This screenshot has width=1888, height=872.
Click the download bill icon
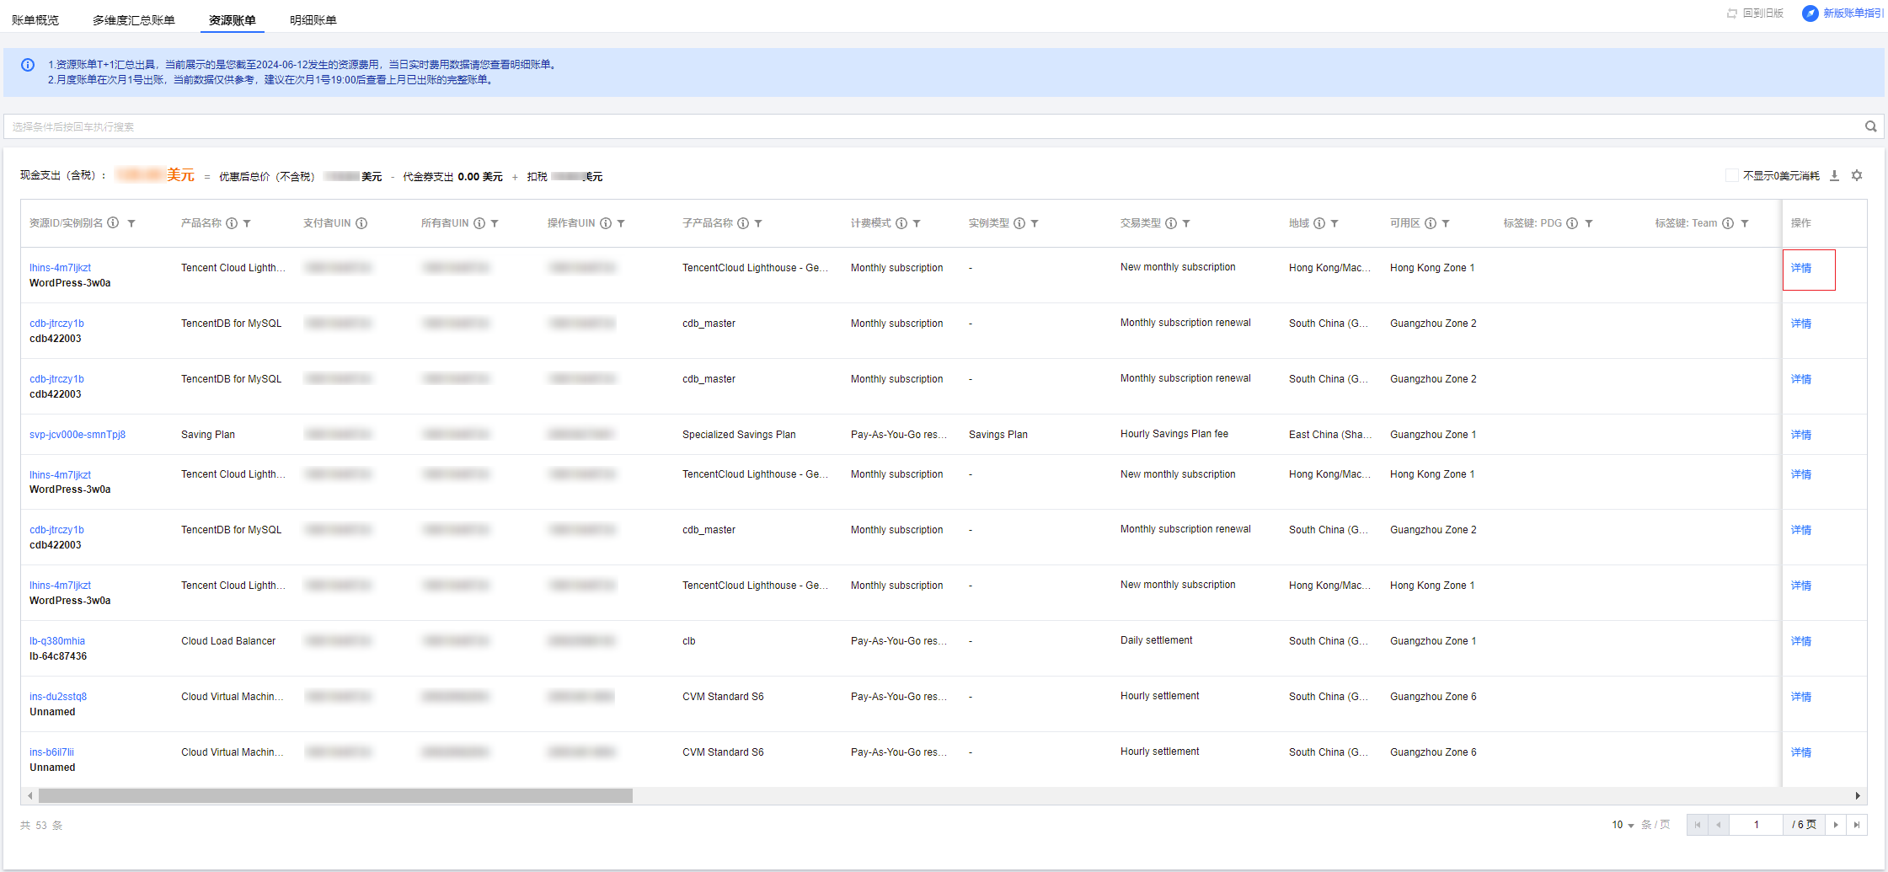[x=1834, y=175]
